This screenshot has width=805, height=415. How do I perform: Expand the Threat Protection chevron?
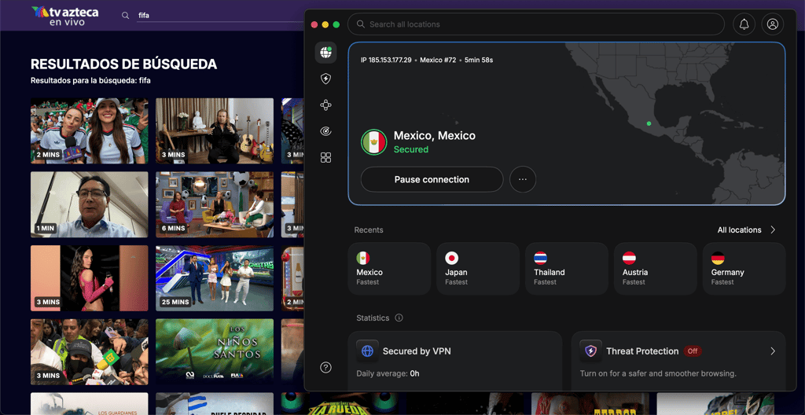[x=773, y=351]
